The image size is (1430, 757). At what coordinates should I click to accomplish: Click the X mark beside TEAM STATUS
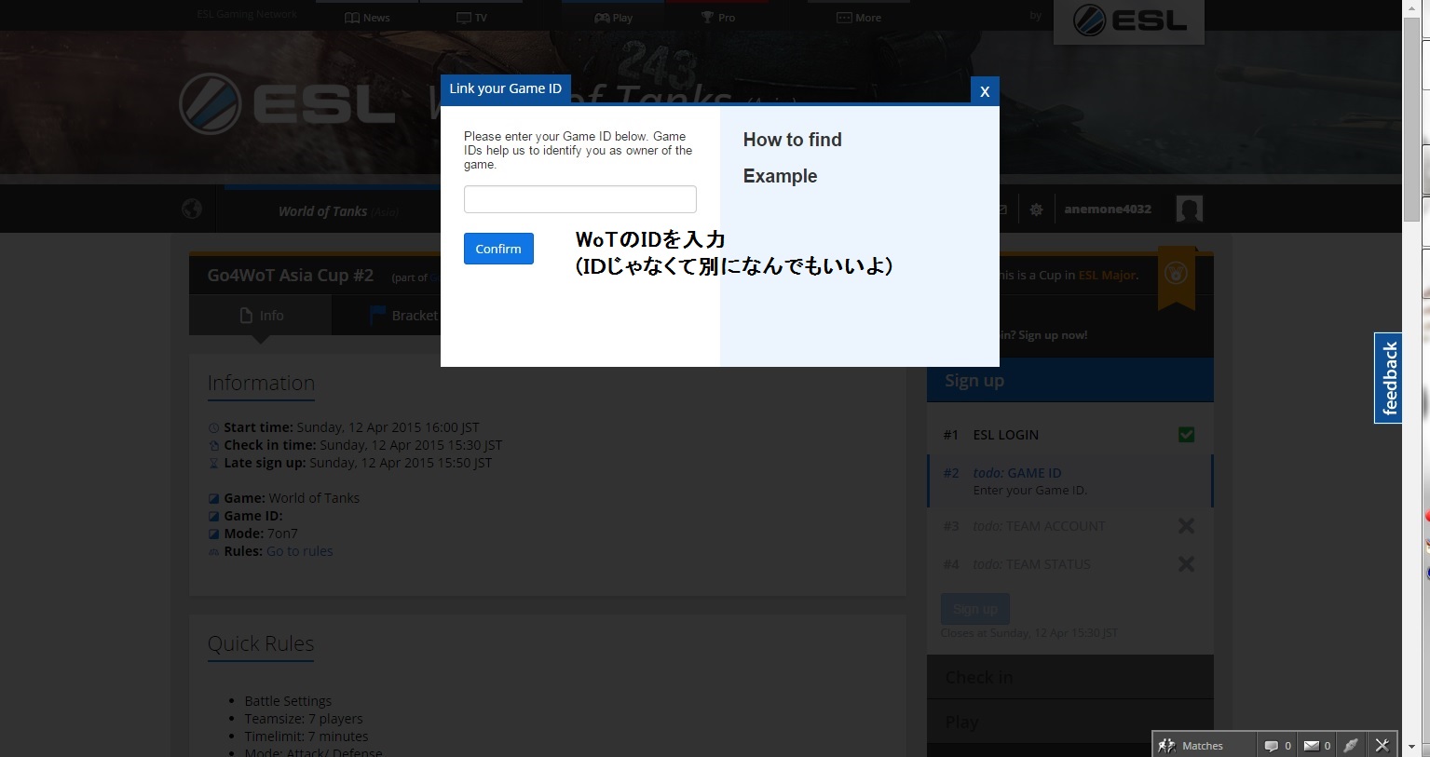(x=1186, y=564)
